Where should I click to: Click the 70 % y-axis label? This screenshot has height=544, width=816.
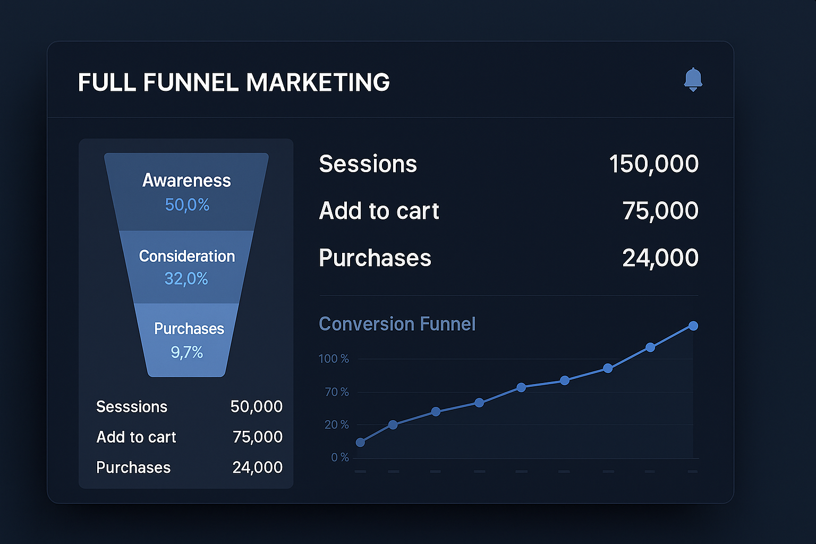pos(336,392)
